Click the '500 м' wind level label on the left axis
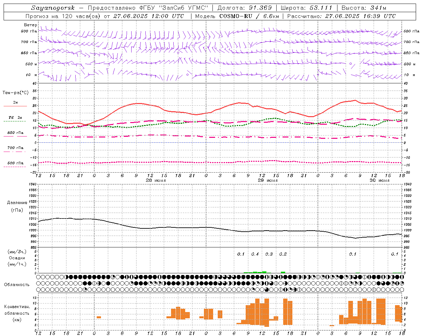Viewport: 421px width, 336px height. [31, 64]
